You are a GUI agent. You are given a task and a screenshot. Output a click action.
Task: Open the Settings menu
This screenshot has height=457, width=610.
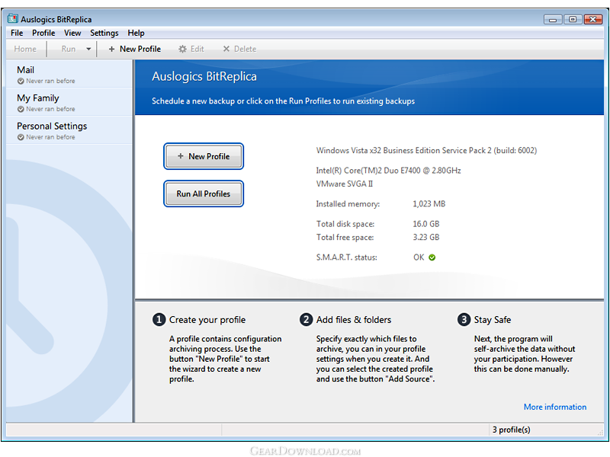[104, 33]
